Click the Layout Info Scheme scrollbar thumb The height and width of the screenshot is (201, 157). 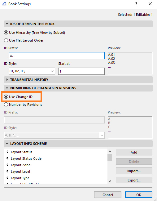pos(110,157)
